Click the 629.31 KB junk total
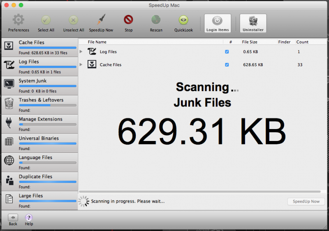Screen dimensions: 329x231 coord(202,132)
